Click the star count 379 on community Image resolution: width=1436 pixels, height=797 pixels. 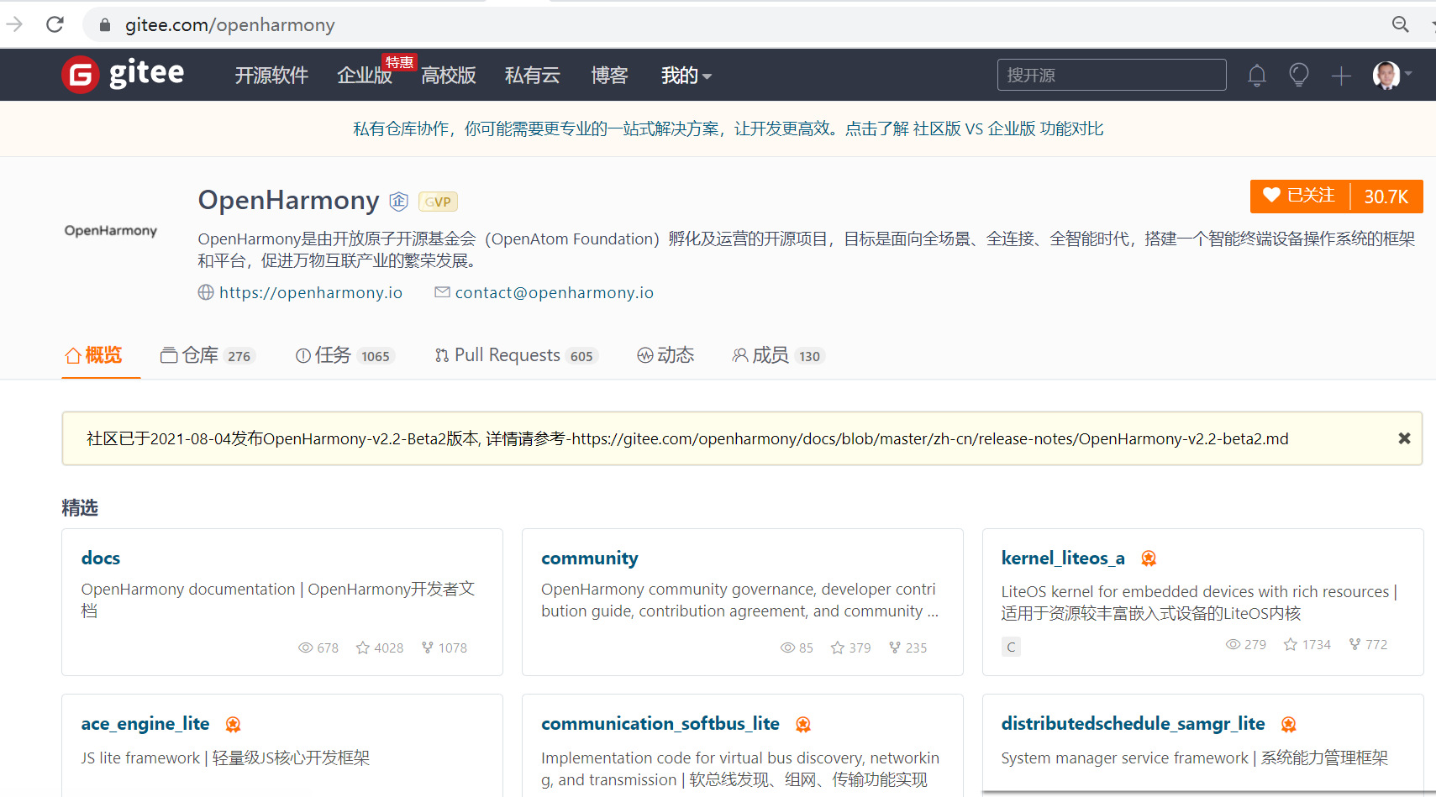[x=851, y=648]
